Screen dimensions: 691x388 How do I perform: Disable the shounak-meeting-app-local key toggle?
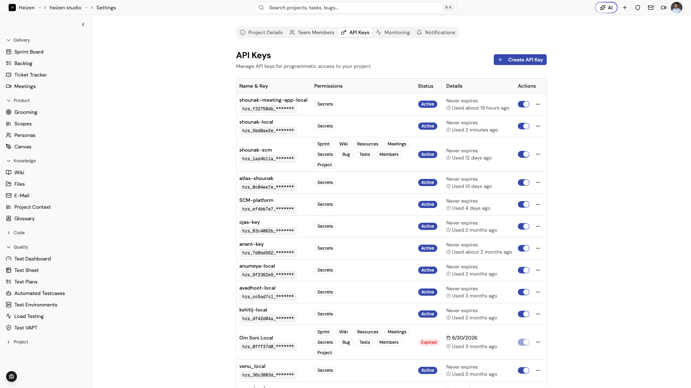click(x=524, y=104)
